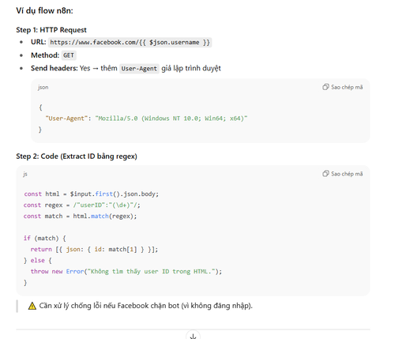
Task: Click the yellow warning triangle icon
Action: tap(32, 306)
